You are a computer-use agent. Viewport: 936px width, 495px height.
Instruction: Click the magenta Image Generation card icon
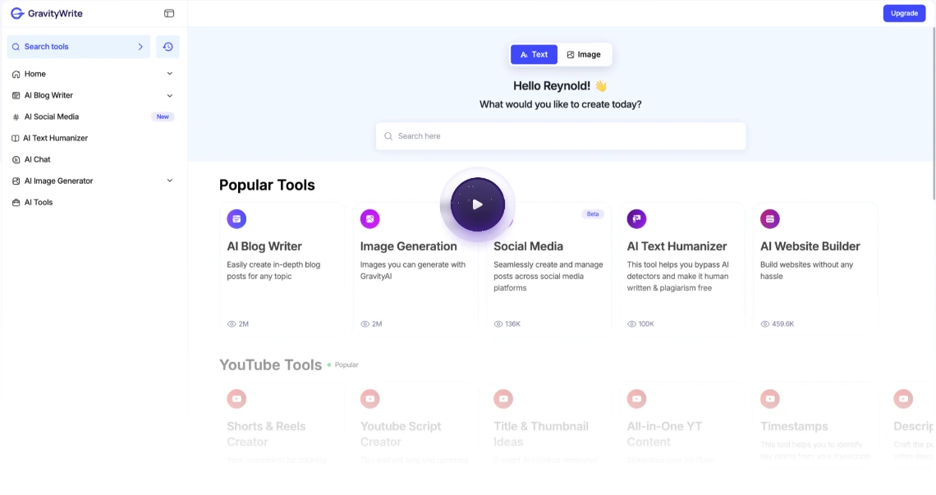tap(370, 218)
